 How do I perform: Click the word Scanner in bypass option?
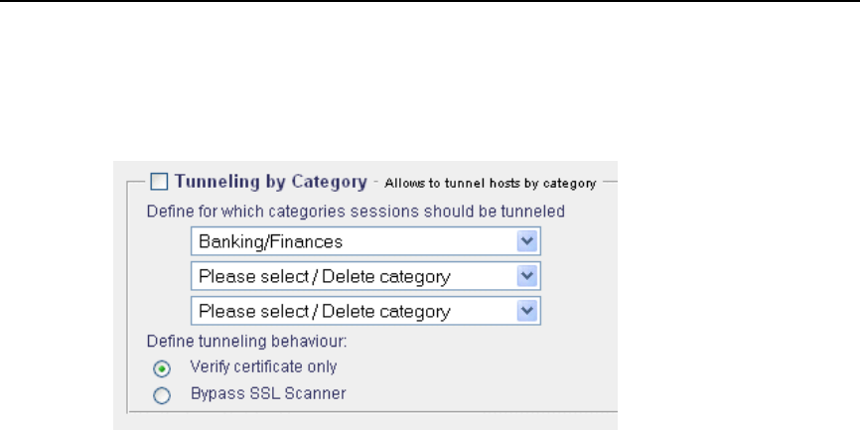coord(318,393)
